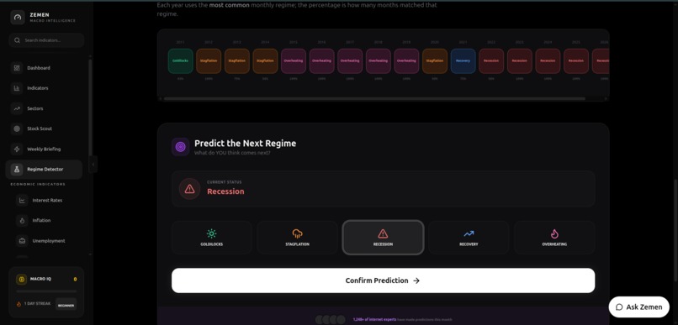
Task: Click the 'CURRENT STATUS' label
Action: pos(224,182)
